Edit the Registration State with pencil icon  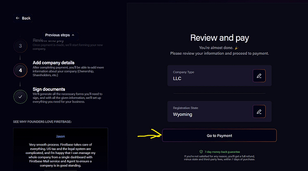259,112
